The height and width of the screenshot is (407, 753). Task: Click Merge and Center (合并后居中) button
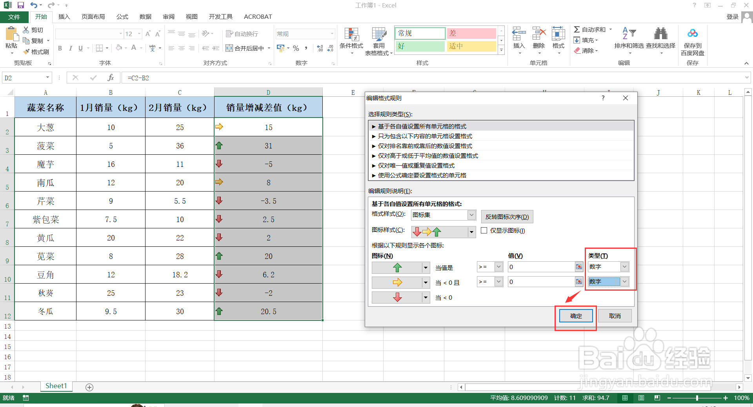click(x=246, y=48)
